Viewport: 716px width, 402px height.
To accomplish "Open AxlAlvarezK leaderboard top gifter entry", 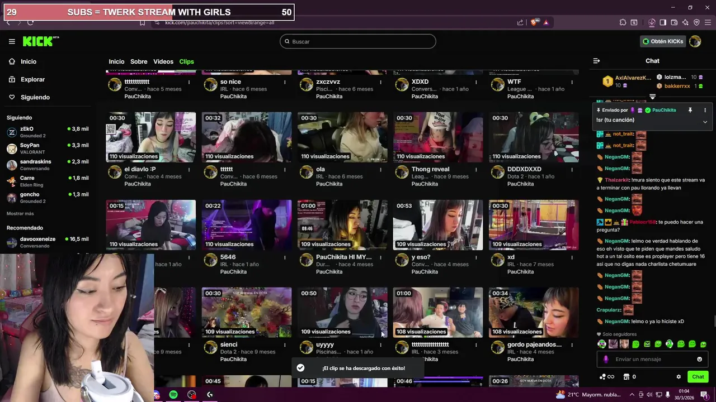I will [x=626, y=82].
